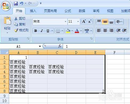This screenshot has width=130, height=104.
Task: Open the 公式 ribbon tab
Action: (68, 11)
